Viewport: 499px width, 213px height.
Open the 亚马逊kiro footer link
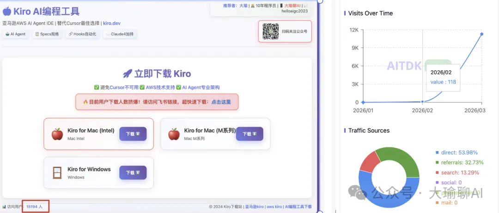coord(254,207)
